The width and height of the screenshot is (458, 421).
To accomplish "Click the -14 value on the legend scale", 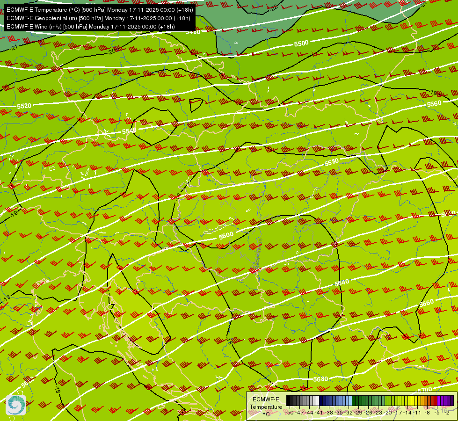I will tap(407, 413).
